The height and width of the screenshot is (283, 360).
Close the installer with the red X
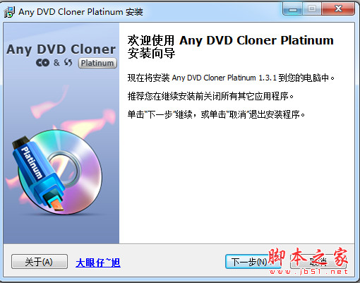pyautogui.click(x=338, y=9)
